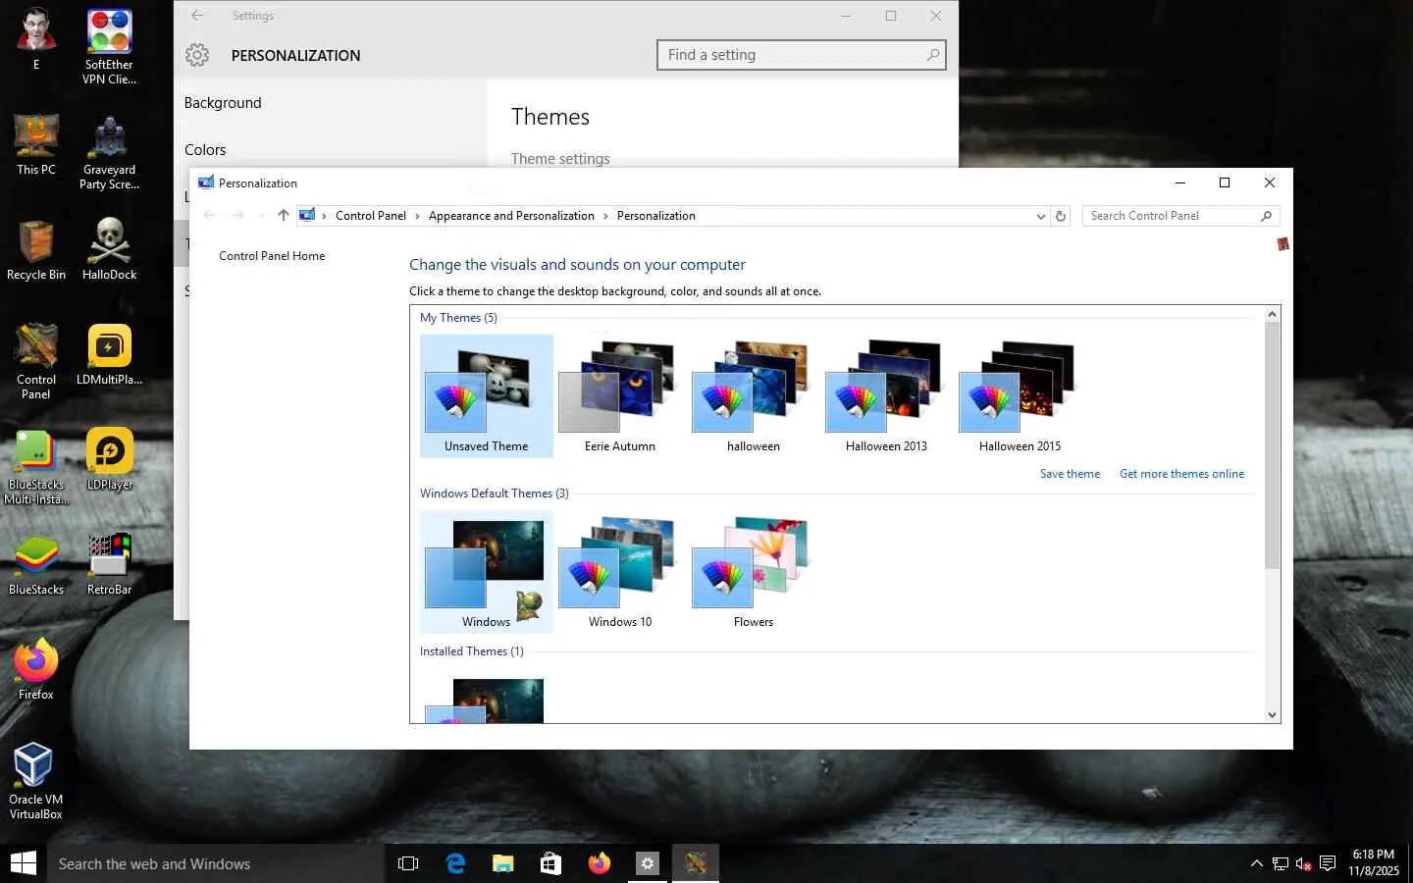Click the help icon in the Personalization window
The height and width of the screenshot is (883, 1413).
coord(1282,243)
